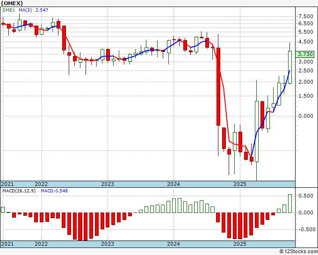The image size is (318, 255).
Task: Click the 0.000 price axis label on main chart
Action: (x=306, y=116)
